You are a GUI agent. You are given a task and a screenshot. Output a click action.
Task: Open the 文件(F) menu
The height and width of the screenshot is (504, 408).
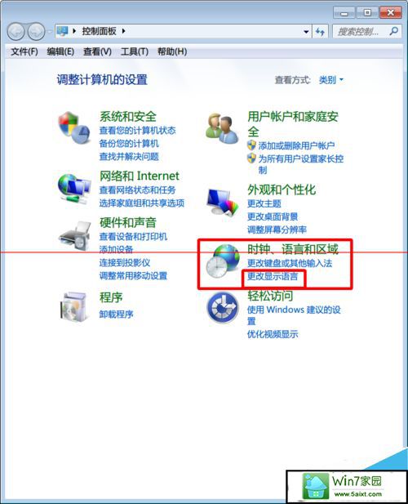point(24,51)
